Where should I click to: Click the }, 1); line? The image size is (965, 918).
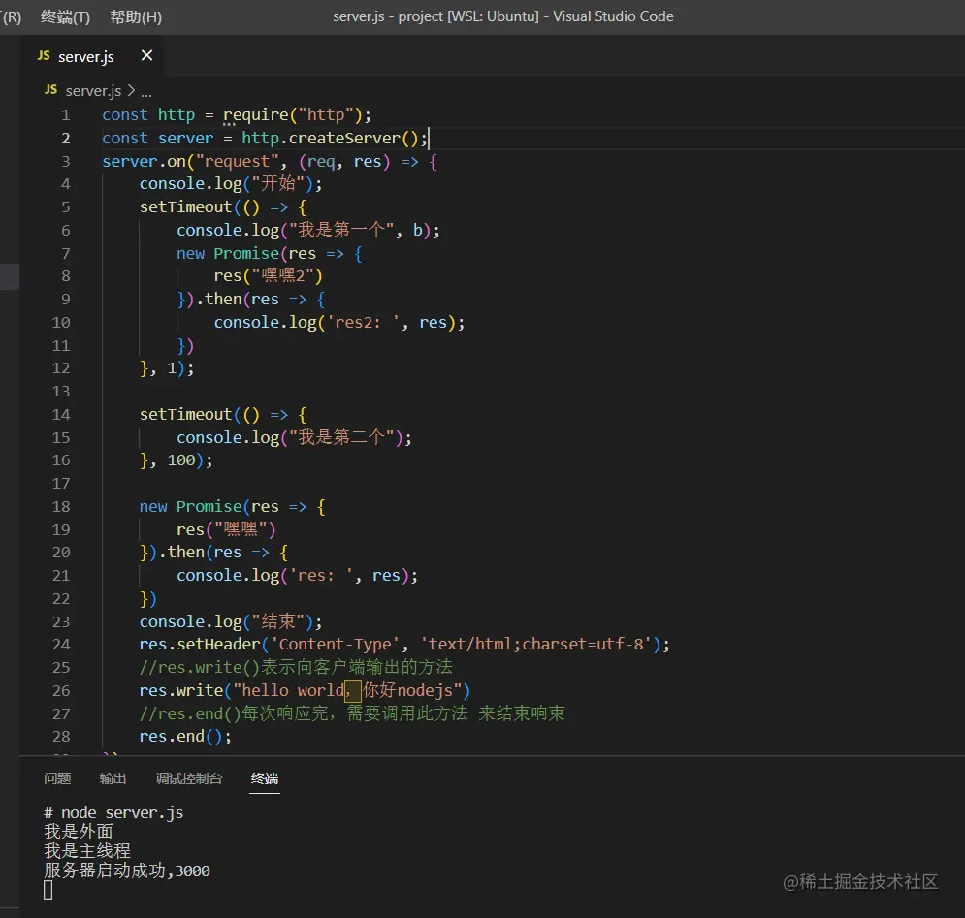(x=167, y=368)
